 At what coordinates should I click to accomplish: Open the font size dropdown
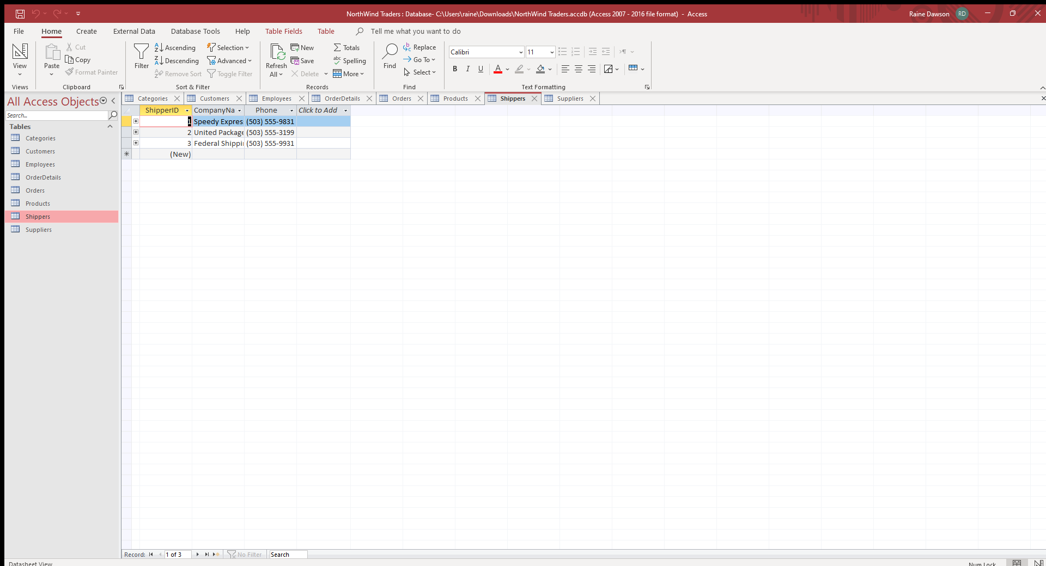pos(552,52)
